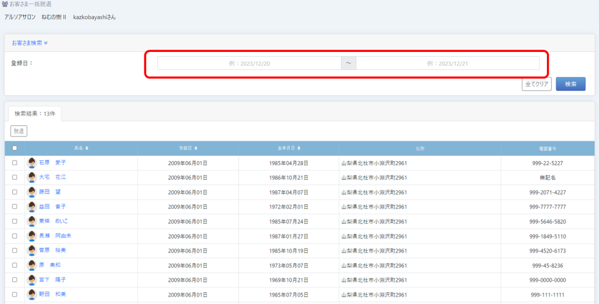Click the avatar icon beside 野田 和美

pos(32,294)
